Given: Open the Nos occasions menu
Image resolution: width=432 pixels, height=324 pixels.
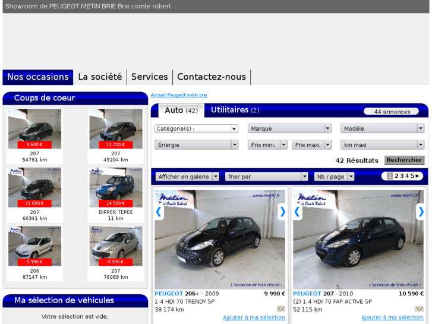Looking at the screenshot, I should pos(38,77).
